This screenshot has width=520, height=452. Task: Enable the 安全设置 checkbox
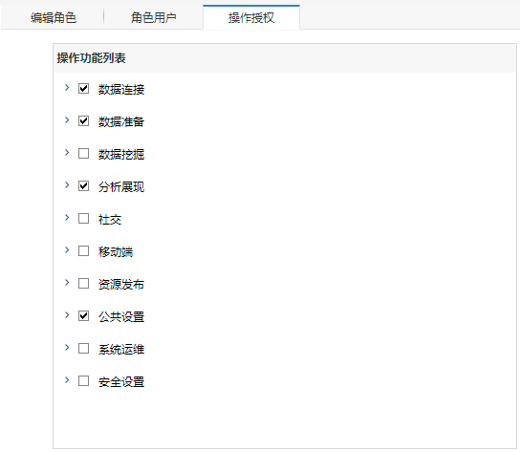83,380
